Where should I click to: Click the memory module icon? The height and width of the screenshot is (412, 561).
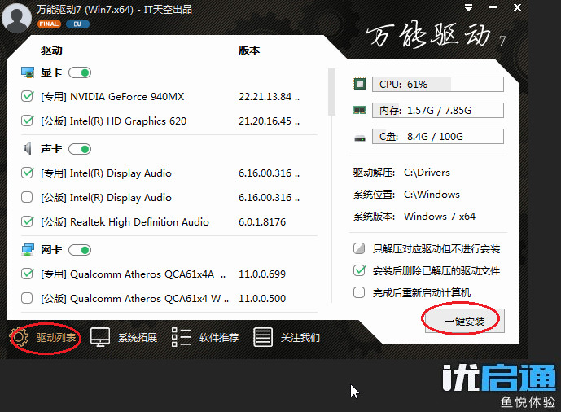(x=360, y=110)
